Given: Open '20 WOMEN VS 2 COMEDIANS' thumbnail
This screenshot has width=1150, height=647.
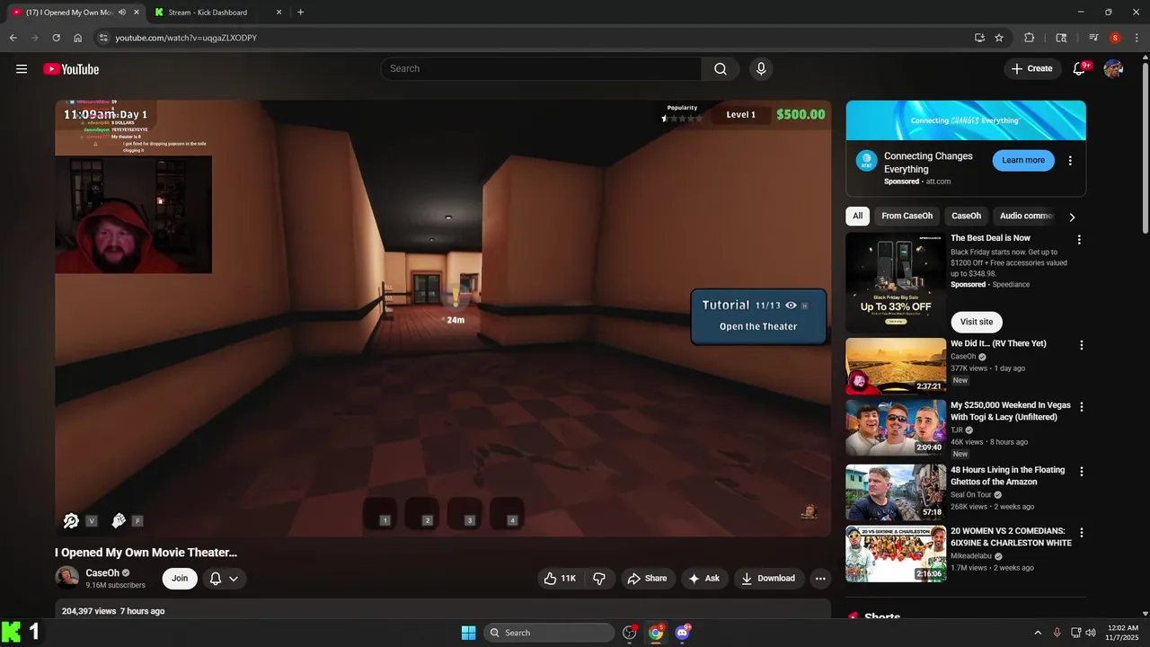Looking at the screenshot, I should coord(896,554).
